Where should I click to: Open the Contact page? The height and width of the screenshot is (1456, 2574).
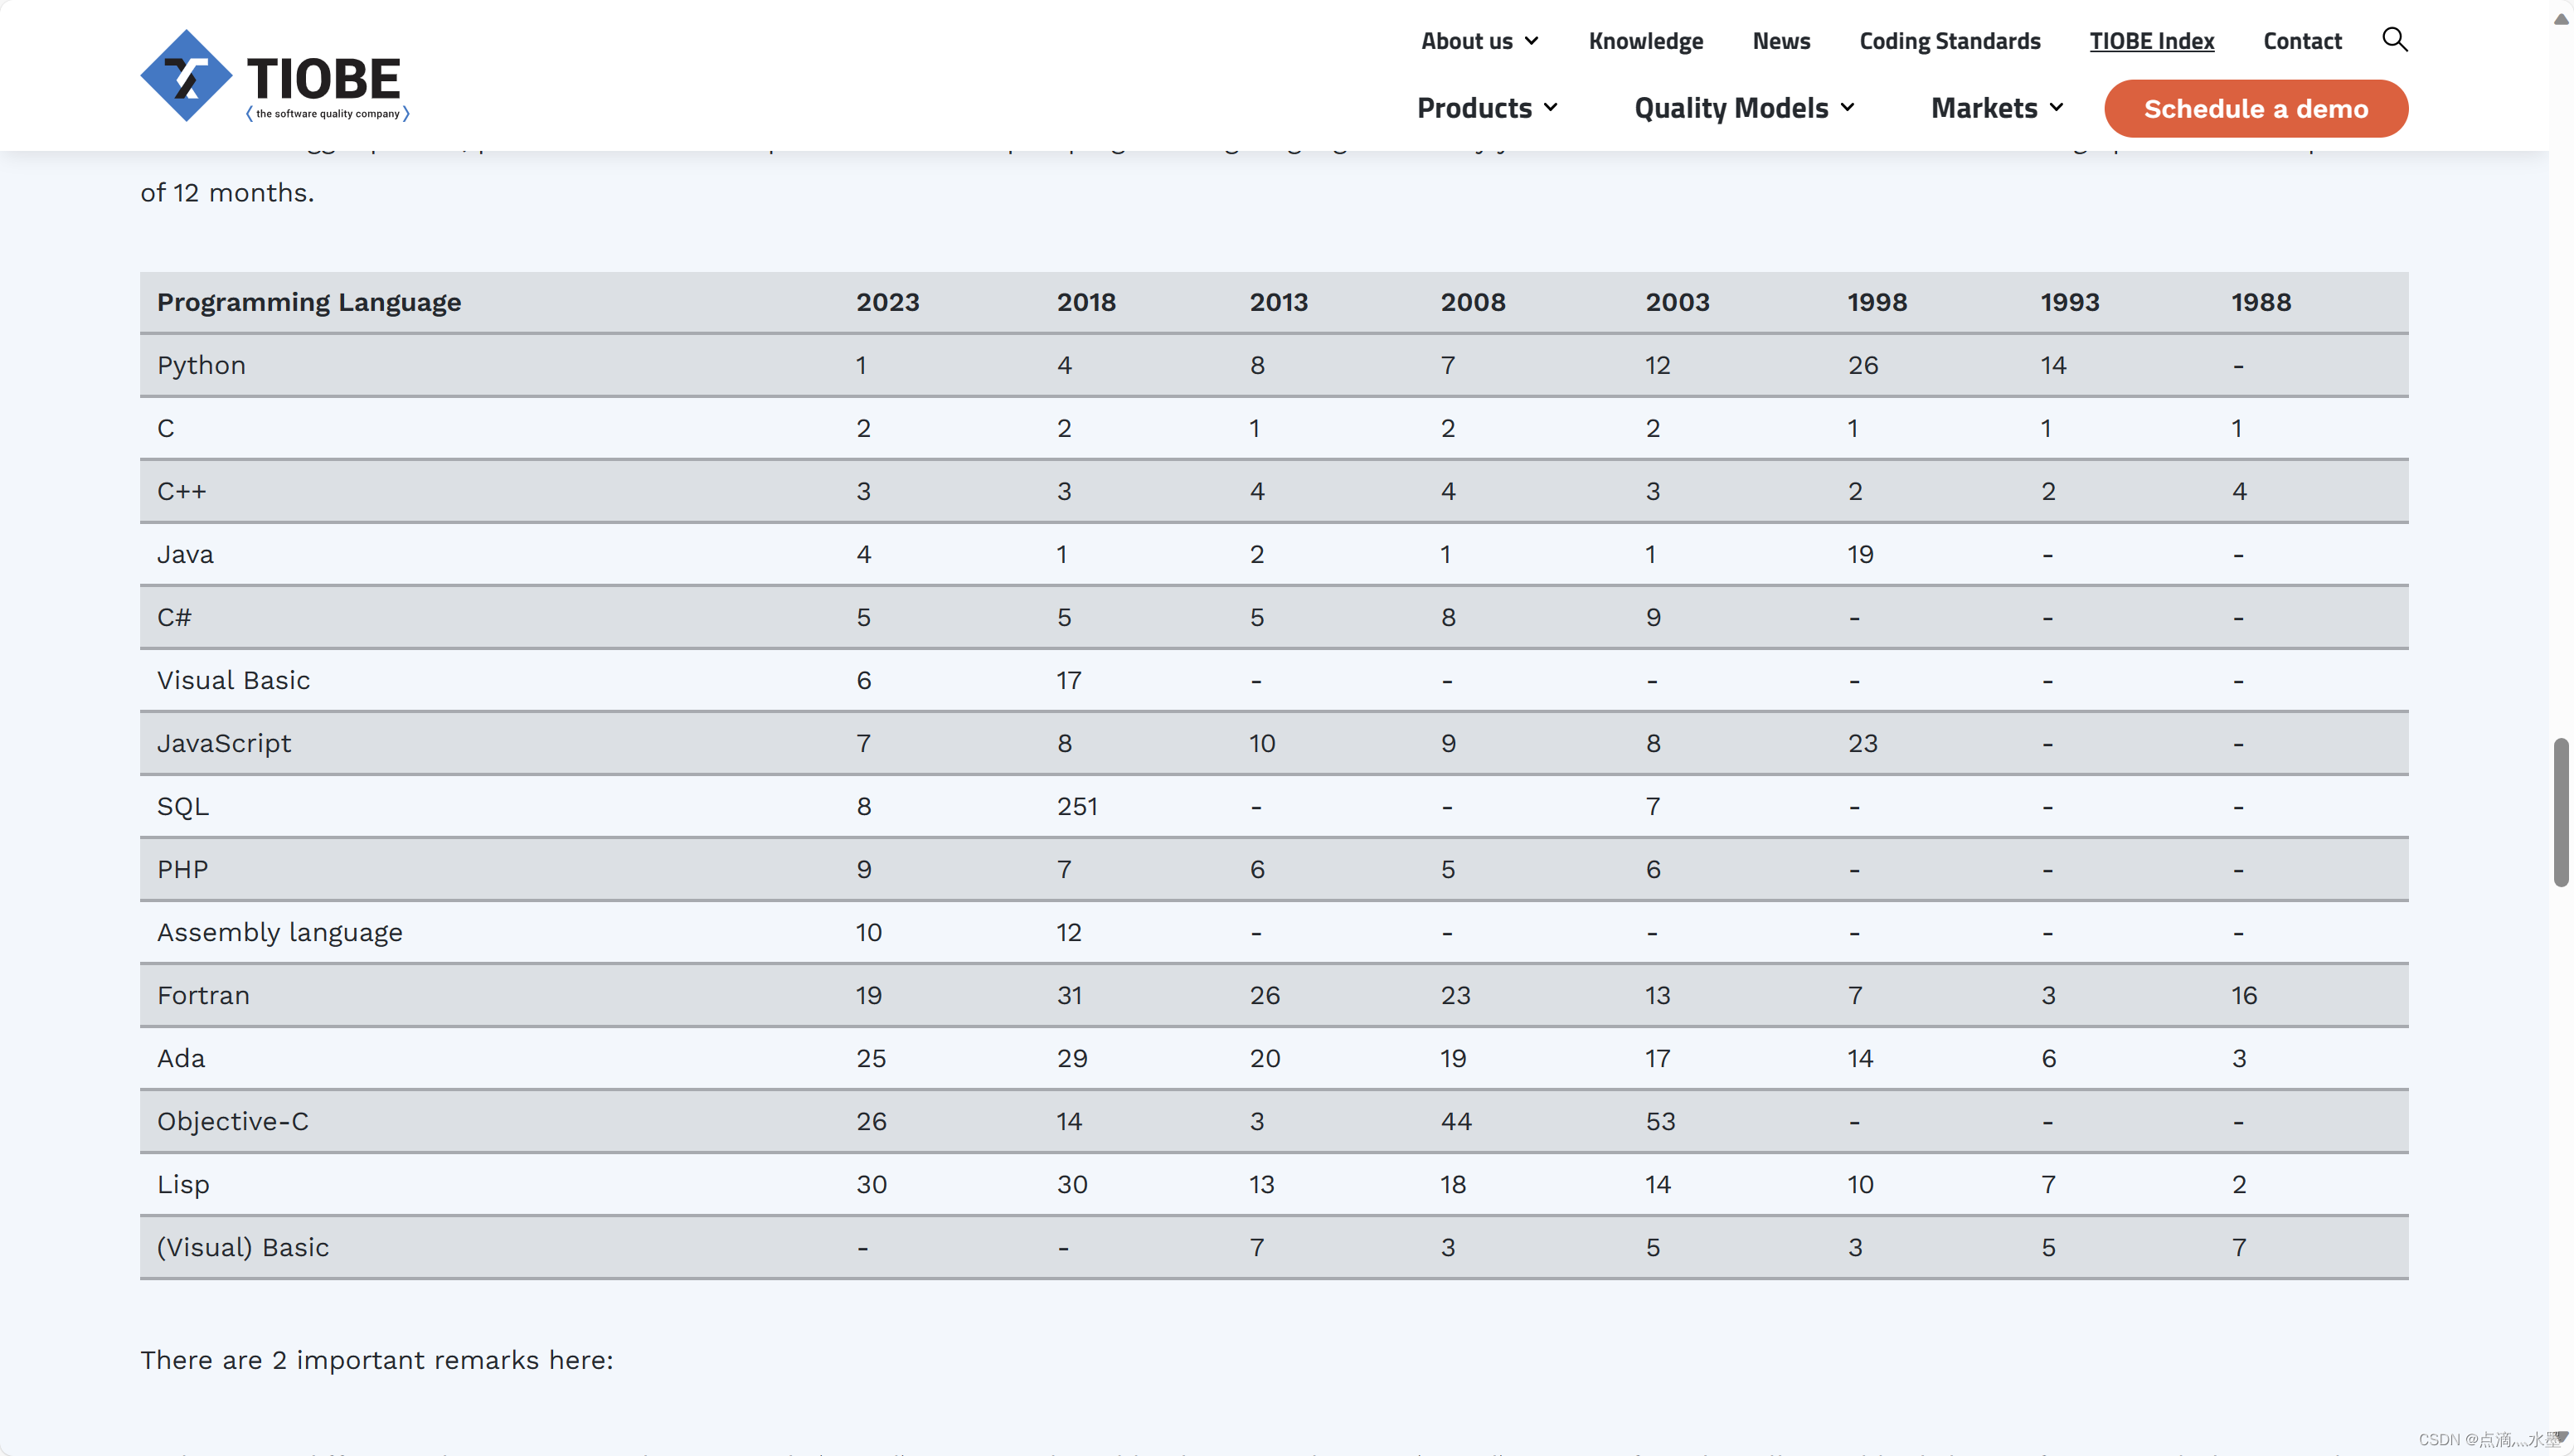(x=2302, y=41)
